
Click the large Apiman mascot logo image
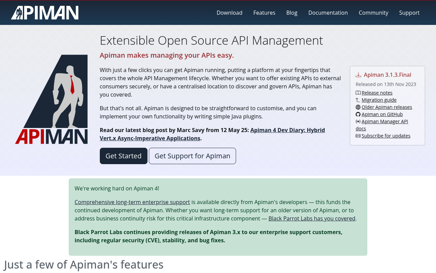point(51,99)
